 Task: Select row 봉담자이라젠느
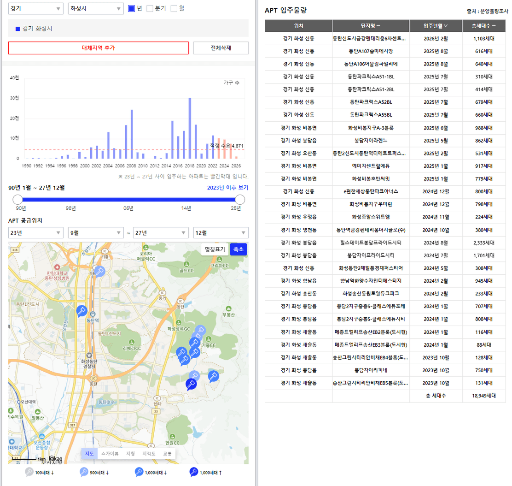(385, 141)
